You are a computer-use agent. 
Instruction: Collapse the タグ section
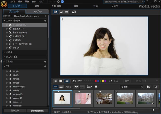pyautogui.click(x=4, y=66)
